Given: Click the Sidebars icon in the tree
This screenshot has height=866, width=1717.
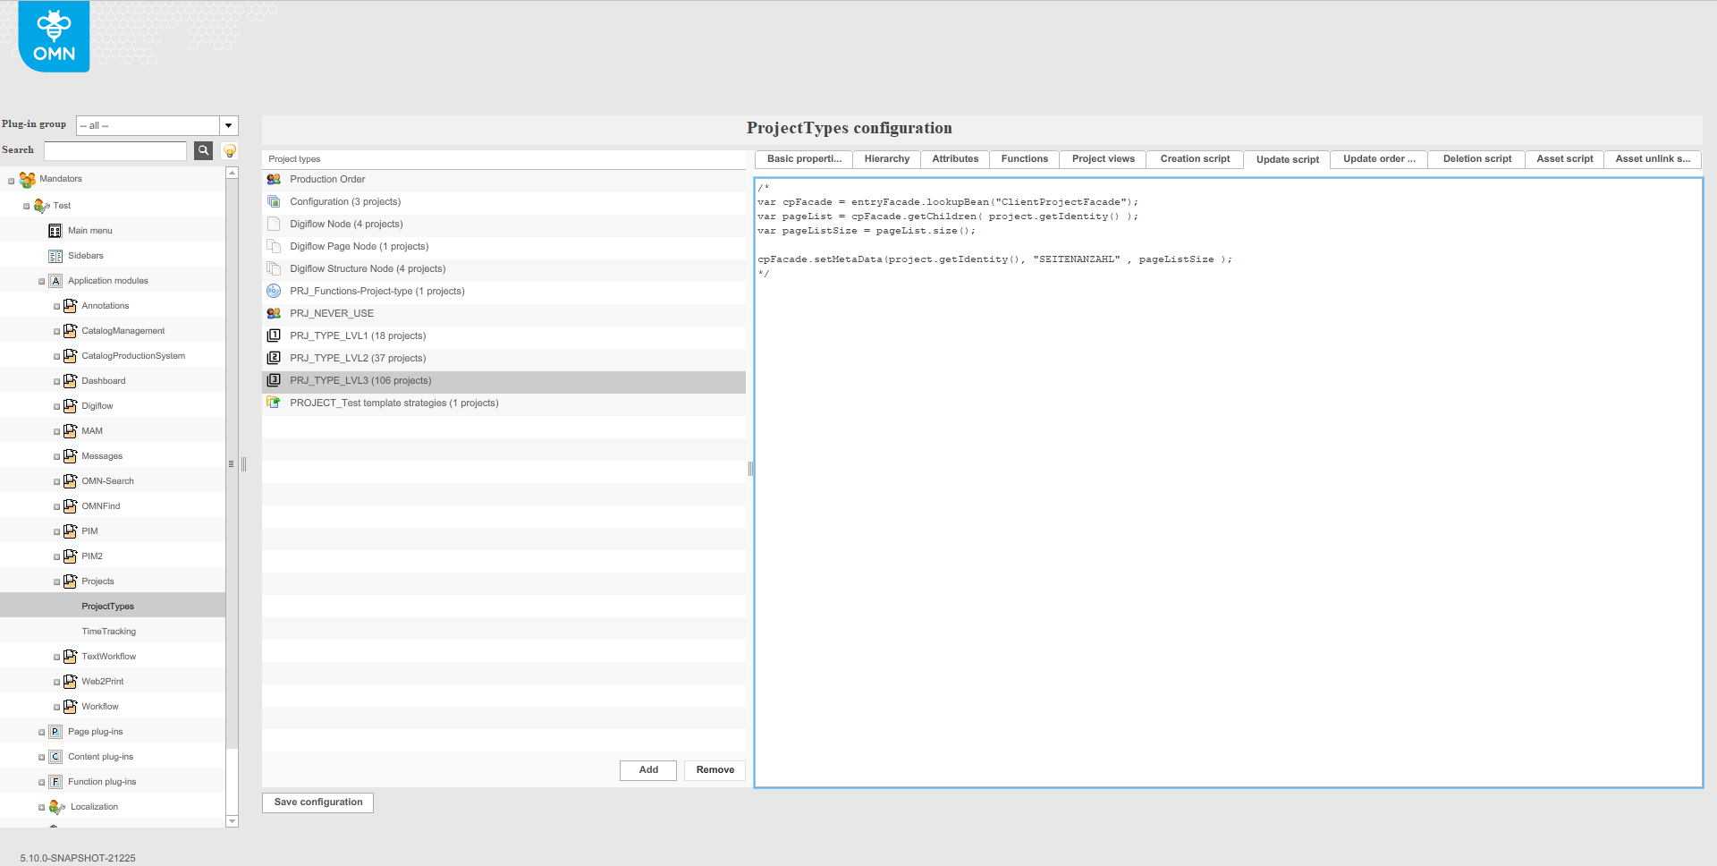Looking at the screenshot, I should click(x=55, y=255).
